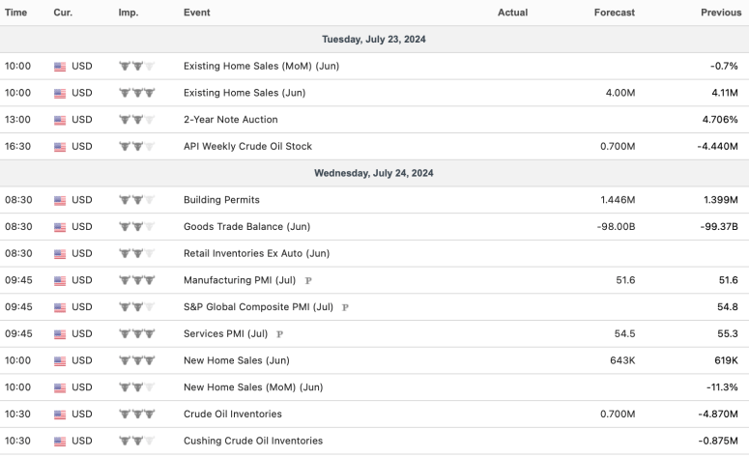Click the importance bulls for Manufacturing PMI (Jul)
749x457 pixels.
[137, 280]
